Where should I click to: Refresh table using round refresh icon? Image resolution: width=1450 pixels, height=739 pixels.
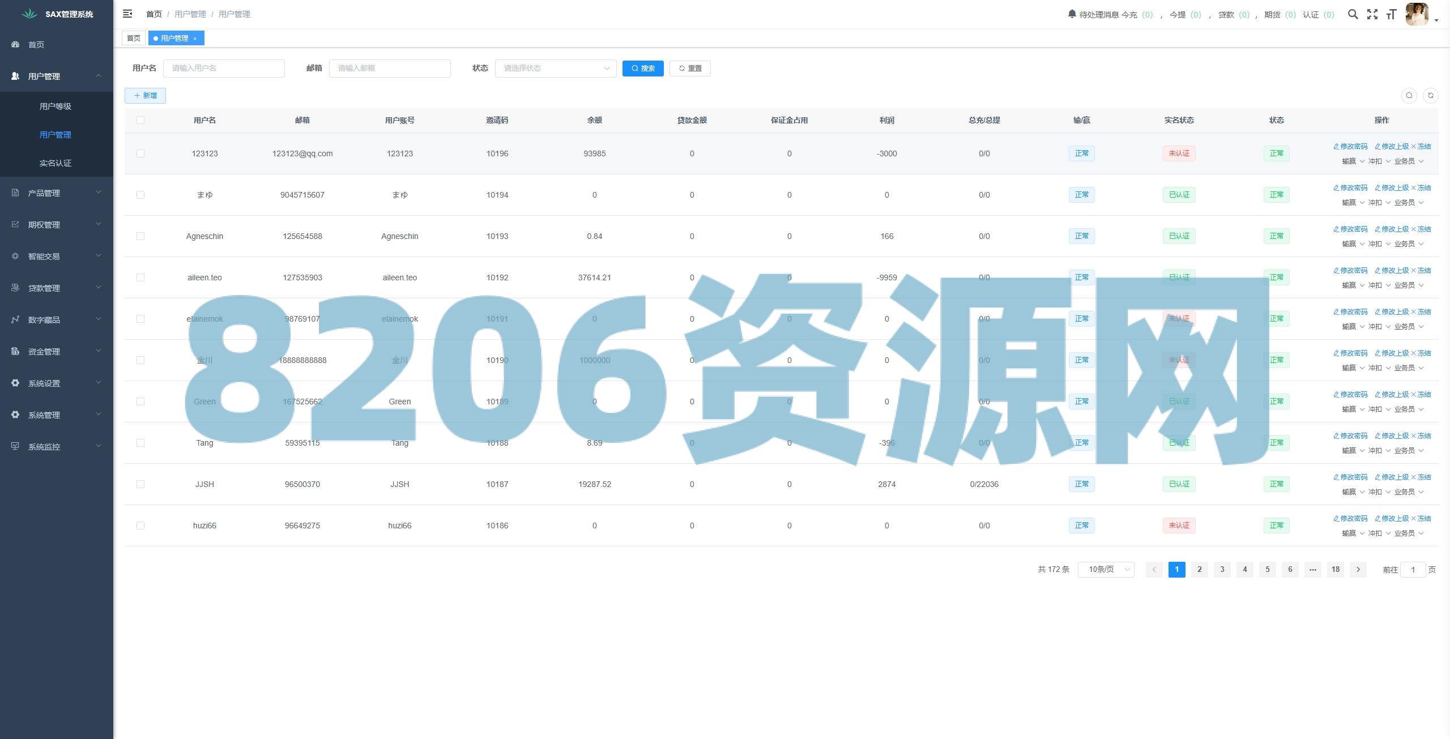pyautogui.click(x=1430, y=95)
